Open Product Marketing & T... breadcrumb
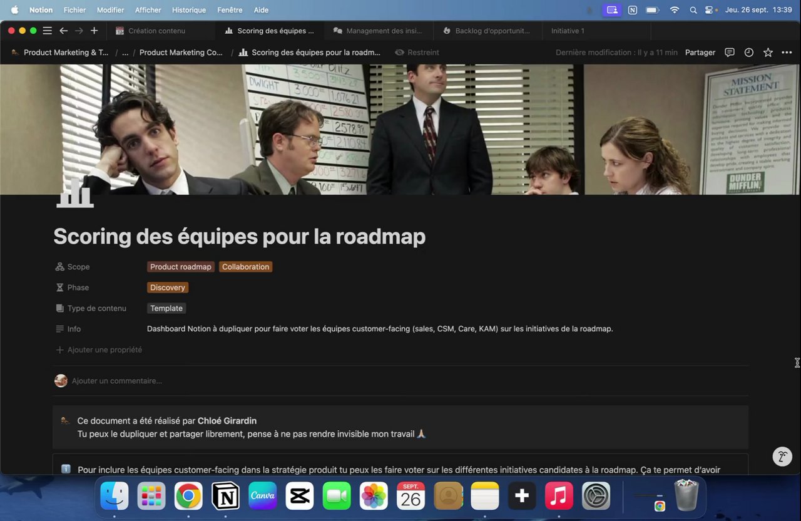 click(60, 53)
